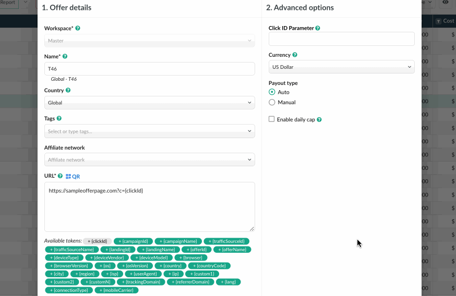Viewport: 456px width, 296px height.
Task: Add the {browser} token
Action: point(191,257)
